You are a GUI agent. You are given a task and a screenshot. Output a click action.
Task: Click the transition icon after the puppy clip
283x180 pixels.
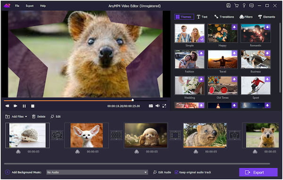click(x=175, y=135)
